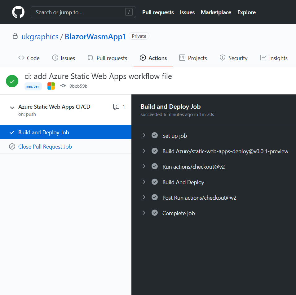Go to Explore

tap(246, 12)
